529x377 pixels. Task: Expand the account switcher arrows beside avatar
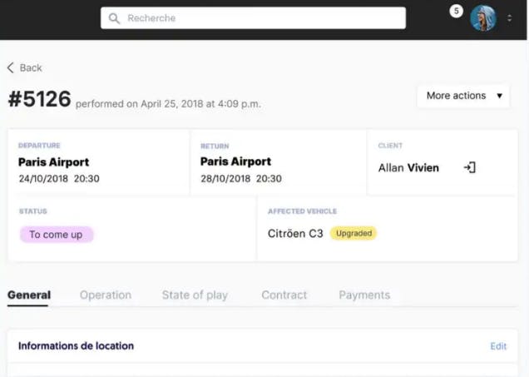[509, 18]
